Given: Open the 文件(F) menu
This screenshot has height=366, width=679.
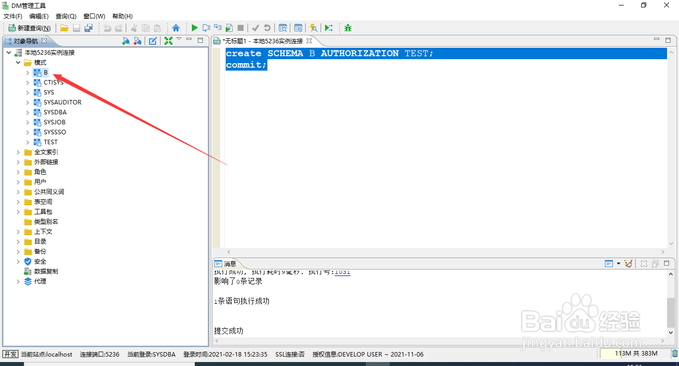Looking at the screenshot, I should click(x=13, y=16).
